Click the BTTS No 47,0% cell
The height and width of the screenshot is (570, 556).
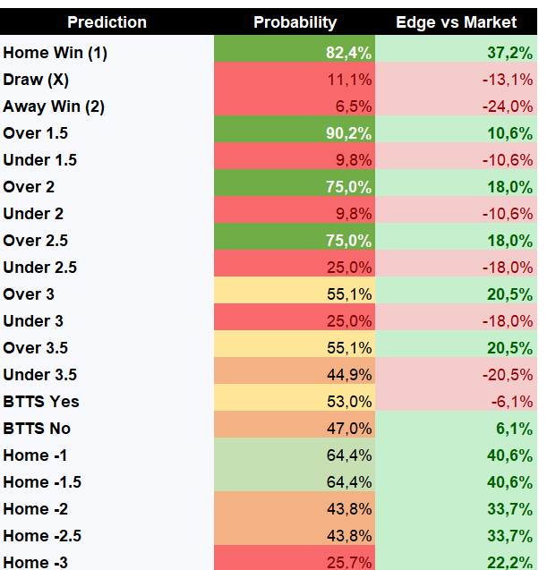click(x=295, y=429)
